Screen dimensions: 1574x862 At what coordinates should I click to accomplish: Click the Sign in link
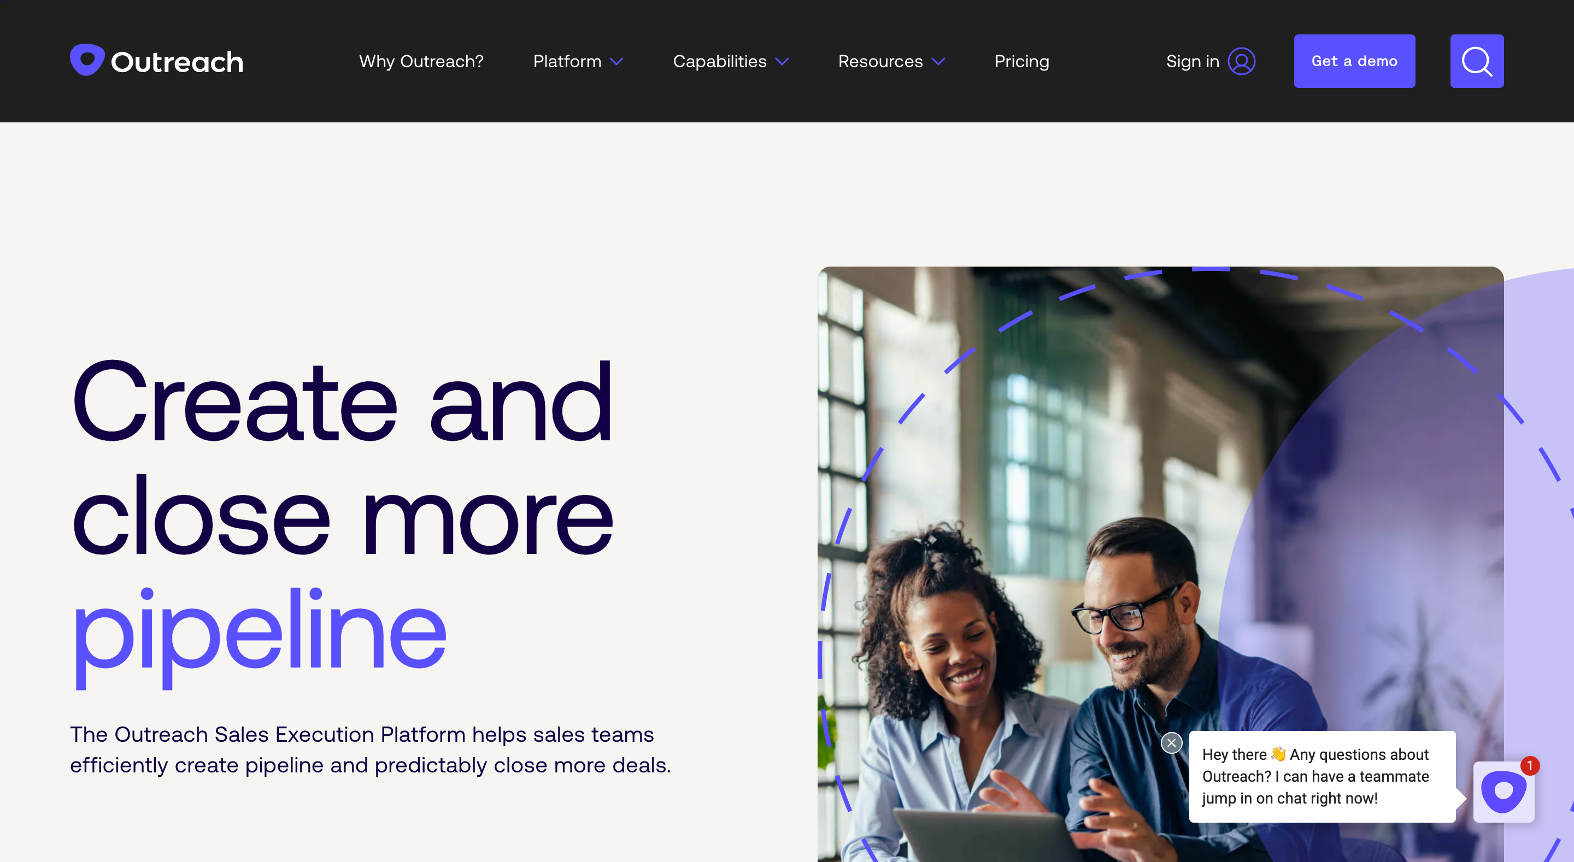click(1193, 61)
